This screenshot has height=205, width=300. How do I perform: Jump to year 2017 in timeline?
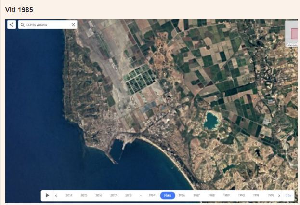coord(114,195)
